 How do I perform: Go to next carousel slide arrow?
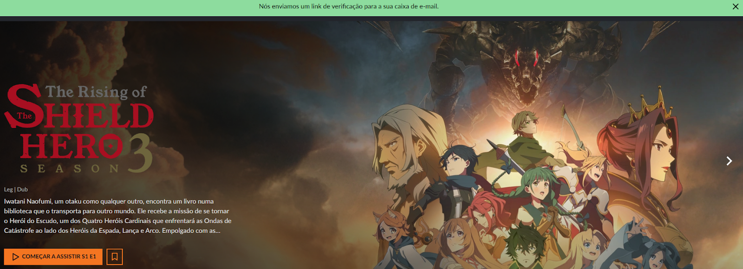tap(729, 160)
